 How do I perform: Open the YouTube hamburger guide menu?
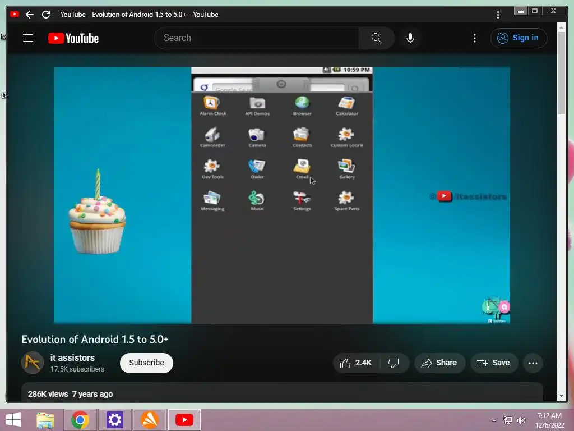coord(28,38)
